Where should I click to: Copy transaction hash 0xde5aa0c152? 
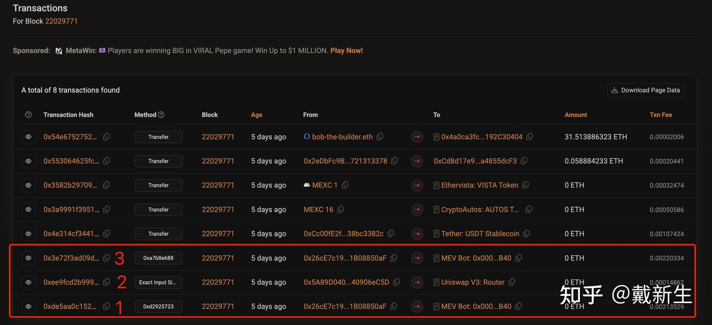[x=106, y=307]
